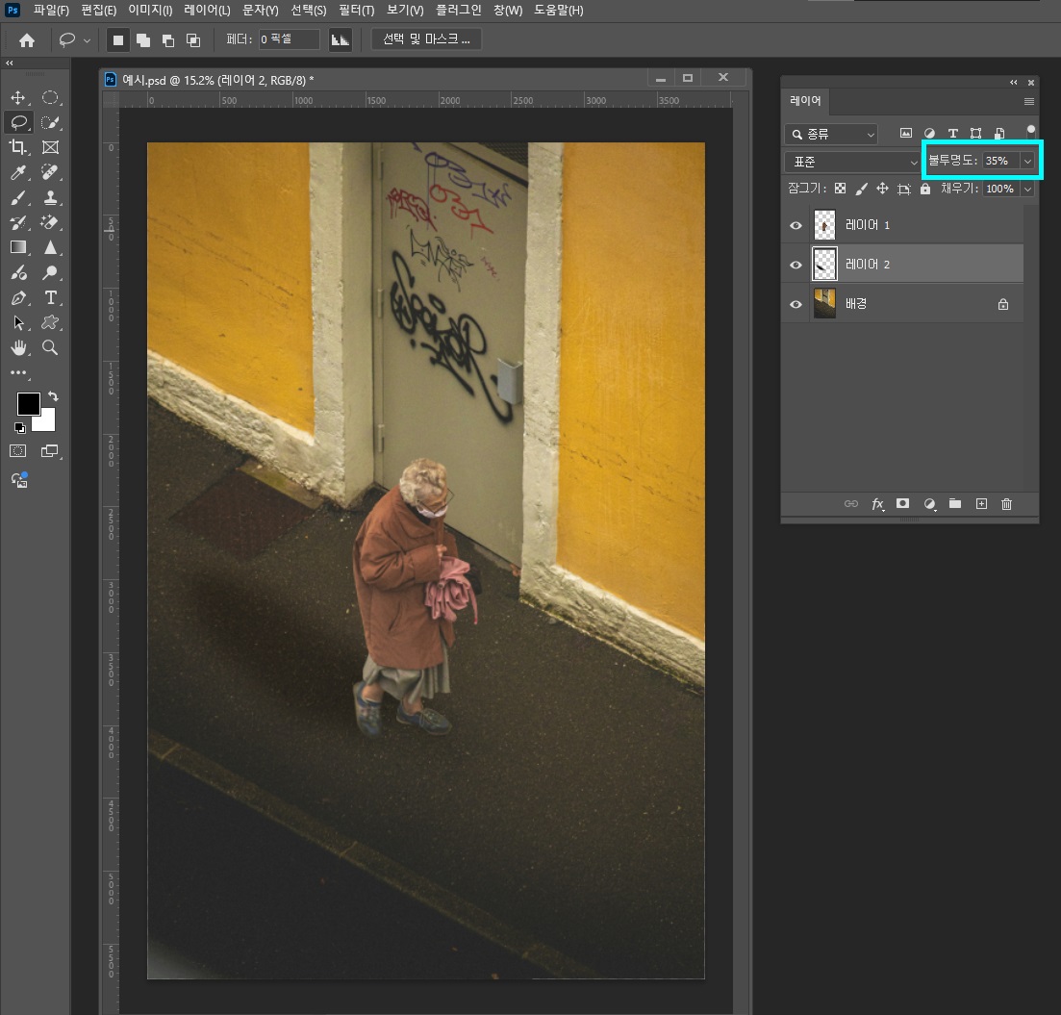
Task: Create a new layer
Action: (x=981, y=503)
